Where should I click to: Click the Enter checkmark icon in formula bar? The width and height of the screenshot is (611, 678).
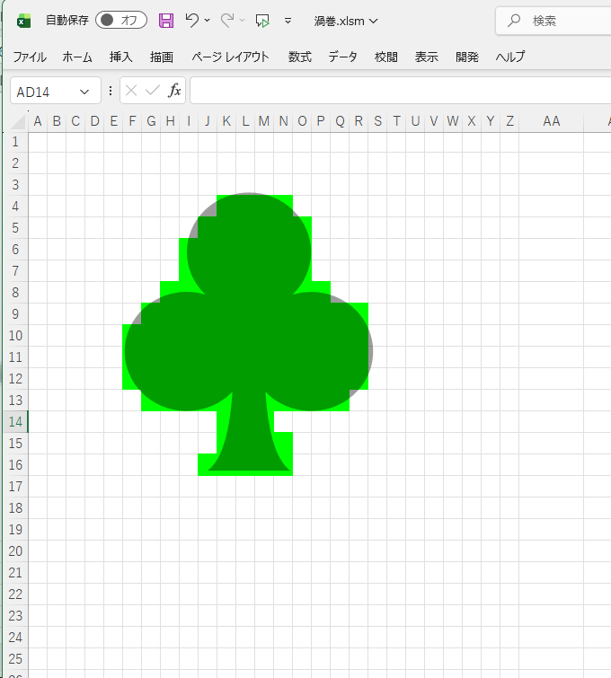tap(153, 91)
